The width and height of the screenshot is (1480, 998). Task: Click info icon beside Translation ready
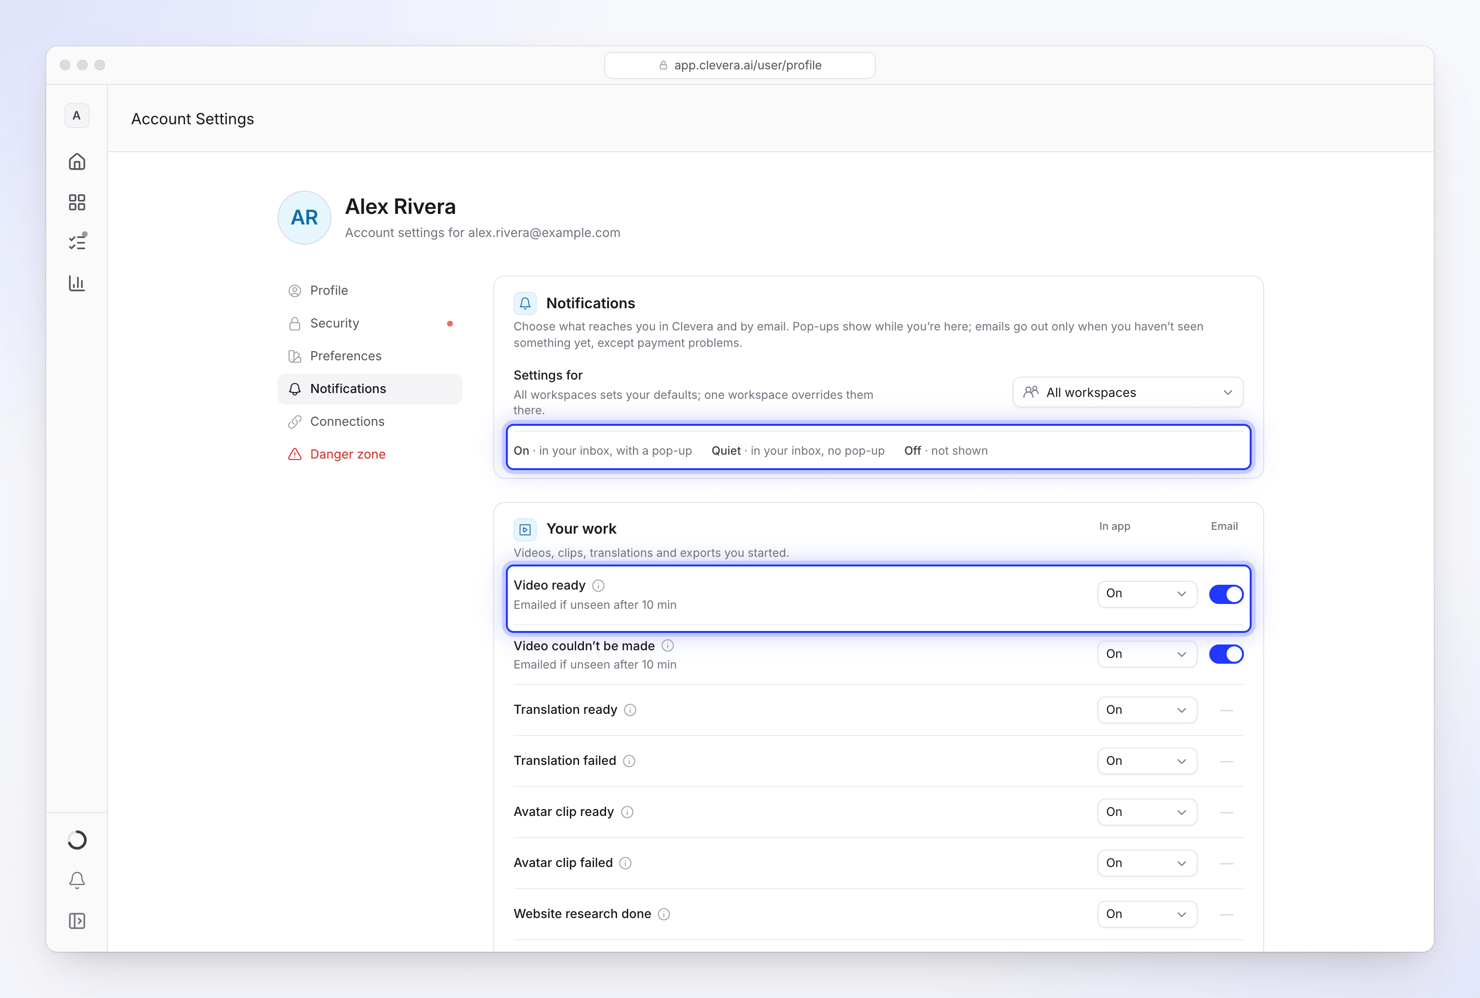[630, 709]
